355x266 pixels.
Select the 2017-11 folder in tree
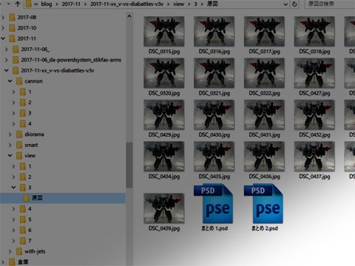pyautogui.click(x=27, y=38)
